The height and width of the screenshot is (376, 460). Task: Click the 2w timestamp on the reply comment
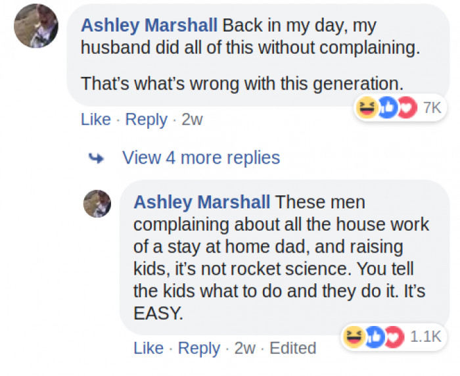[x=245, y=348]
